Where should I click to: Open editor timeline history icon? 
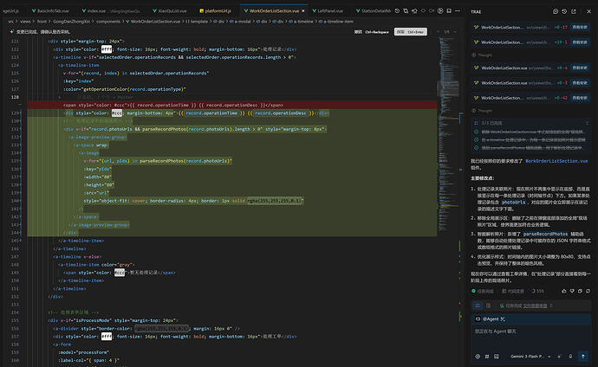tap(397, 10)
